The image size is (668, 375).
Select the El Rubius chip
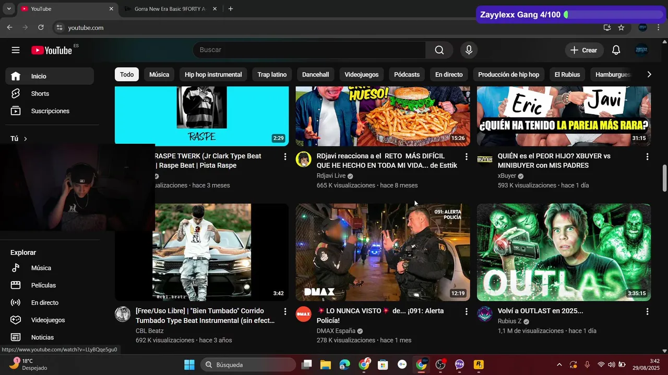coord(567,74)
